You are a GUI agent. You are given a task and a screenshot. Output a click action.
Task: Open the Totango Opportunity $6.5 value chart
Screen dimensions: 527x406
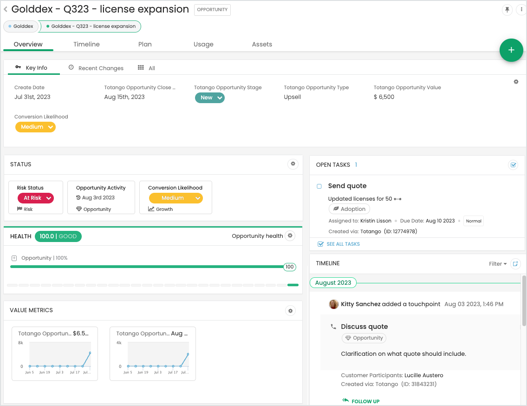click(55, 354)
